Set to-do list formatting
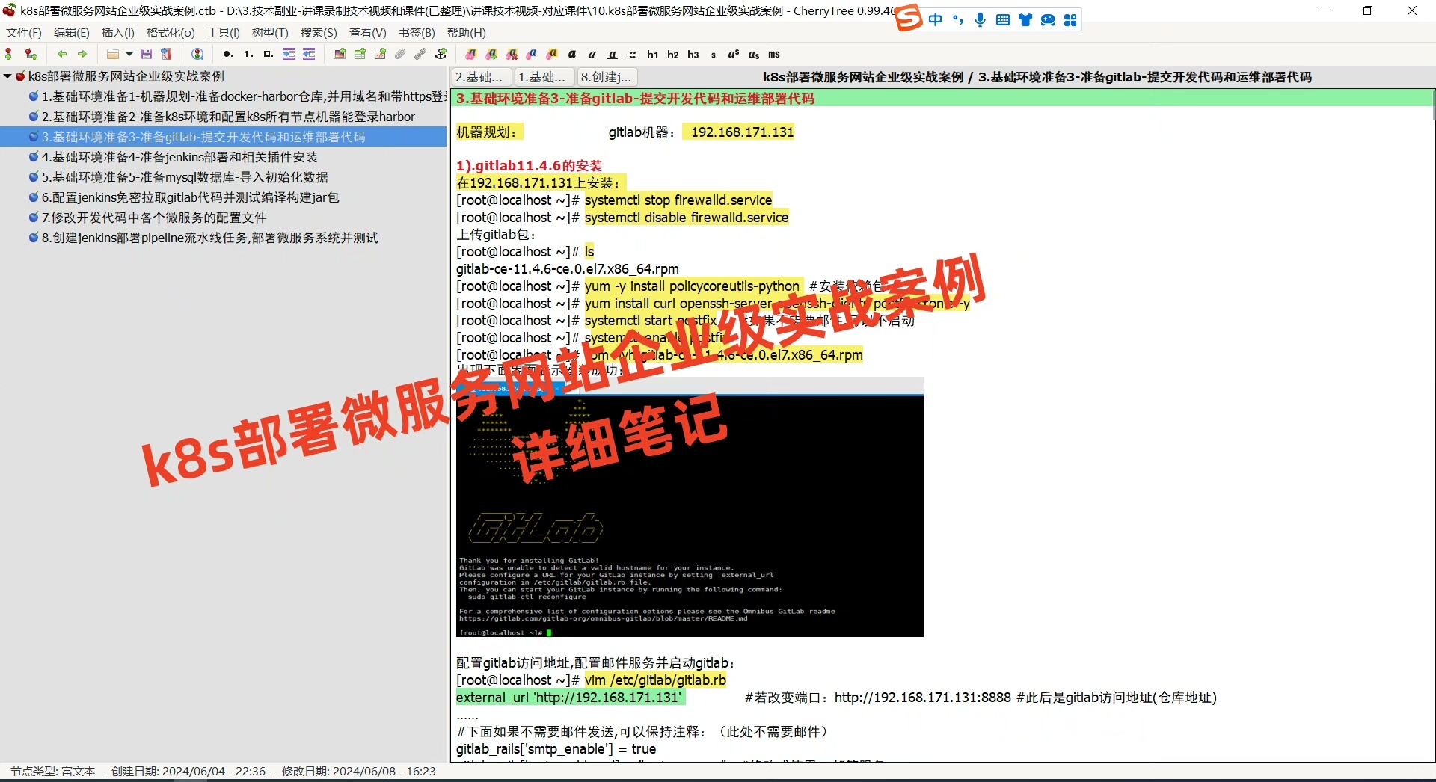The width and height of the screenshot is (1436, 782). [269, 54]
